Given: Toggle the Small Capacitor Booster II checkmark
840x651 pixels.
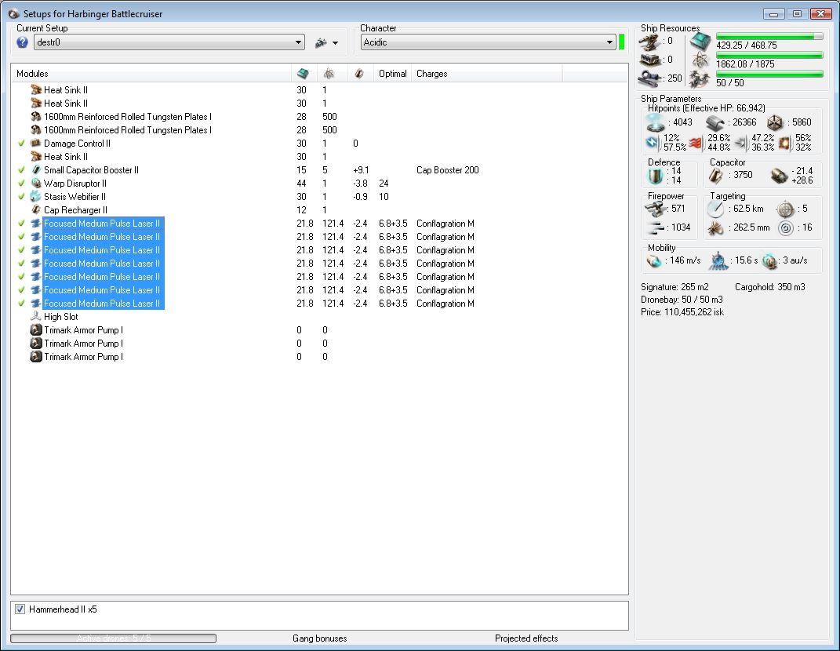Looking at the screenshot, I should 21,170.
